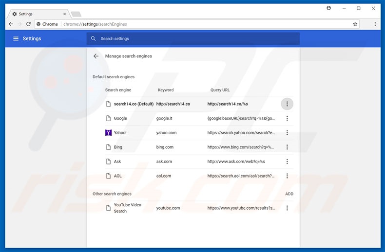Reload the current page

pyautogui.click(x=28, y=24)
